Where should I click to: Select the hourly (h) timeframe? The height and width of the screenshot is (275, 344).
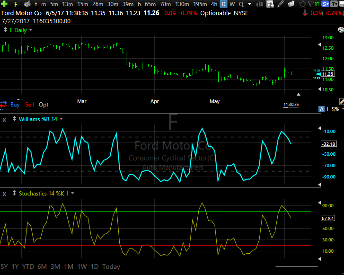point(139,4)
